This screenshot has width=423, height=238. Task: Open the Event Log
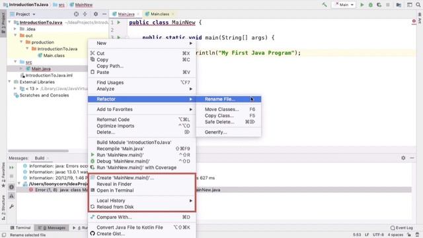(401, 227)
